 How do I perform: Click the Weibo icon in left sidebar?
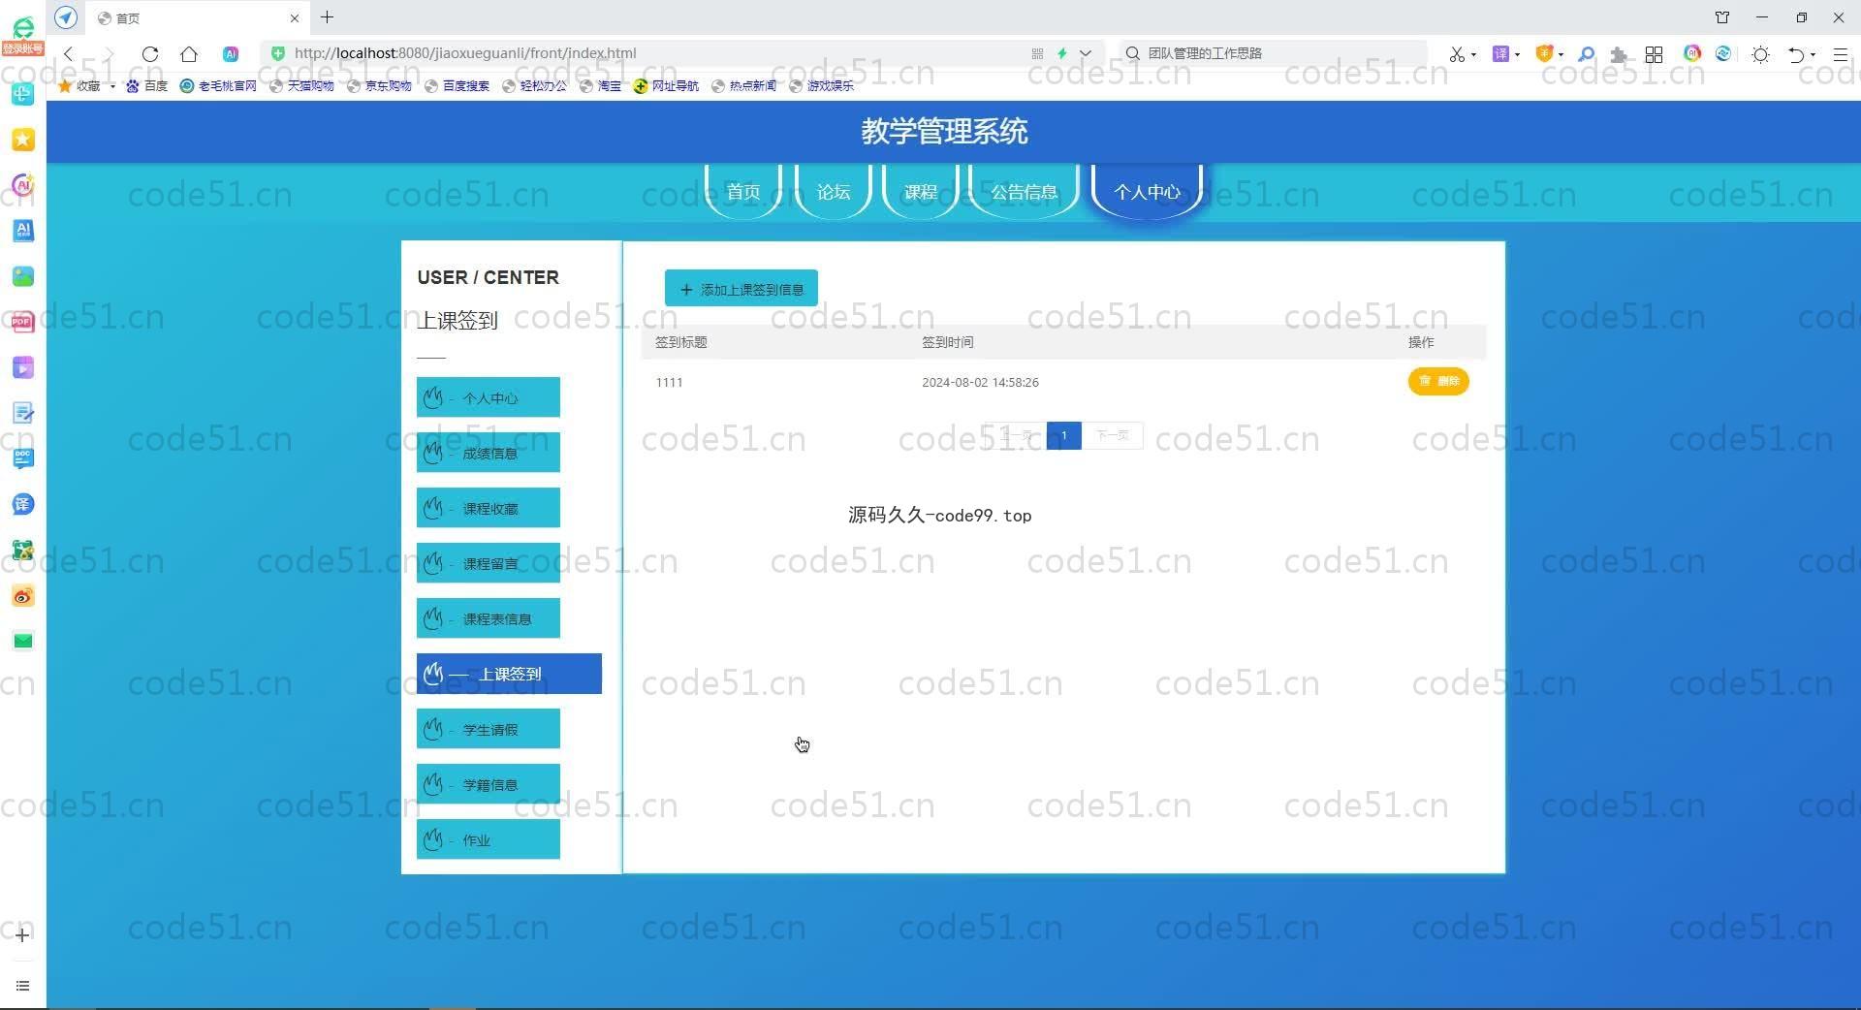click(x=23, y=596)
